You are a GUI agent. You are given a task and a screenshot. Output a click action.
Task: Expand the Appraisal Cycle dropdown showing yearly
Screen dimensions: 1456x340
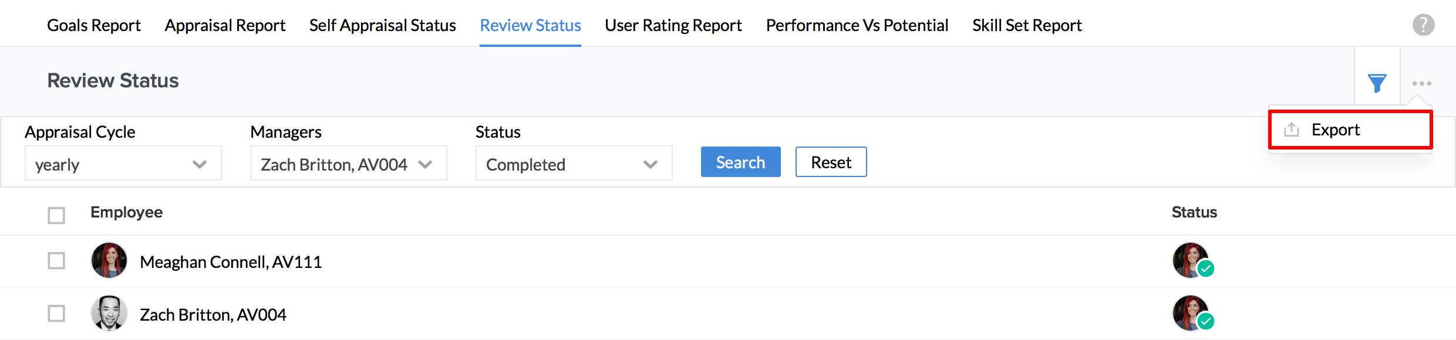(x=123, y=164)
